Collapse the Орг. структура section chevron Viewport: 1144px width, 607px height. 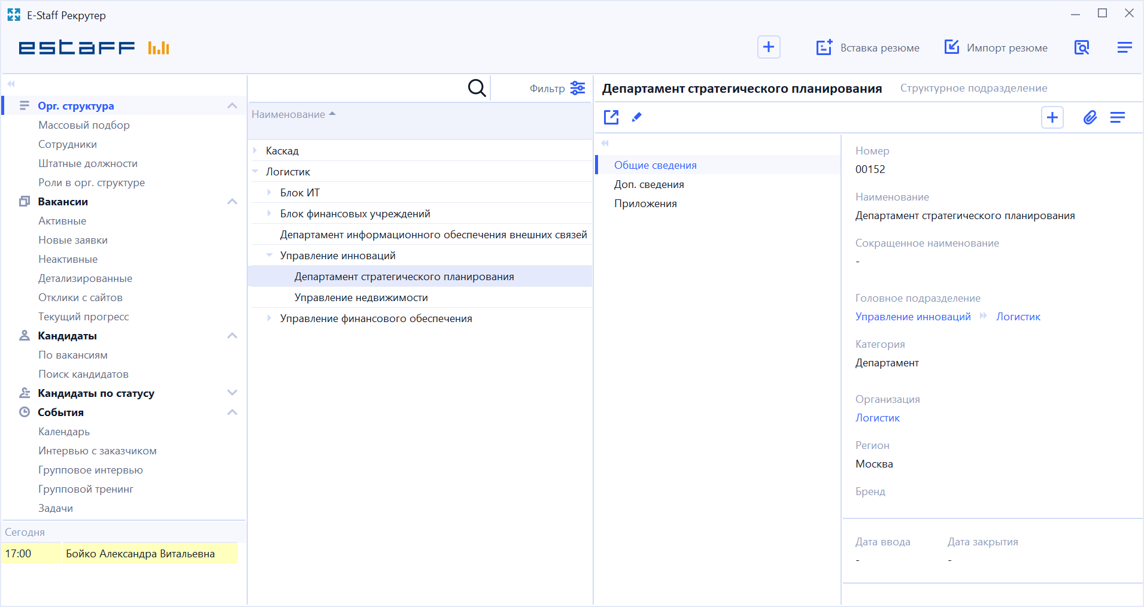232,106
